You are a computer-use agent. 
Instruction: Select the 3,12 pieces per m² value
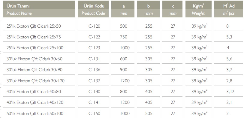click(x=230, y=92)
